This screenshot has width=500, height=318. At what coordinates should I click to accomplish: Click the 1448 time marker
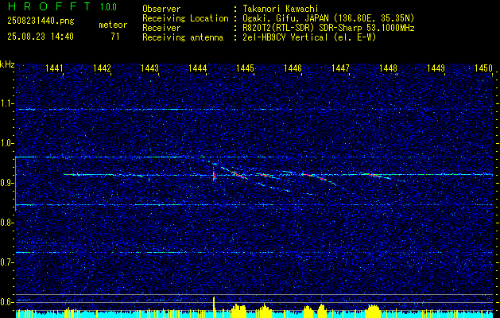pos(388,68)
